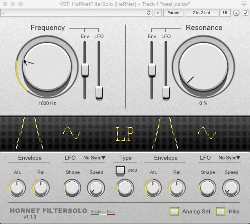Click the Param button
This screenshot has height=224, width=250.
tap(173, 13)
